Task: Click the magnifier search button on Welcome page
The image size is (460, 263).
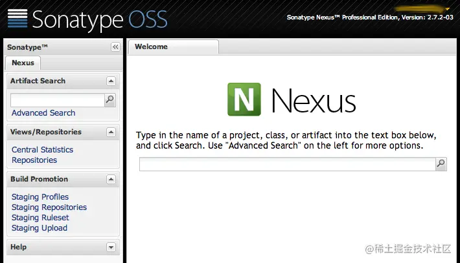Action: [x=441, y=164]
